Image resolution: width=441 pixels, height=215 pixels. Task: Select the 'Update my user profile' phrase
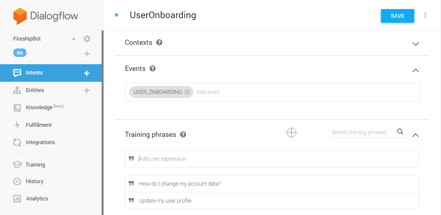[x=165, y=201]
